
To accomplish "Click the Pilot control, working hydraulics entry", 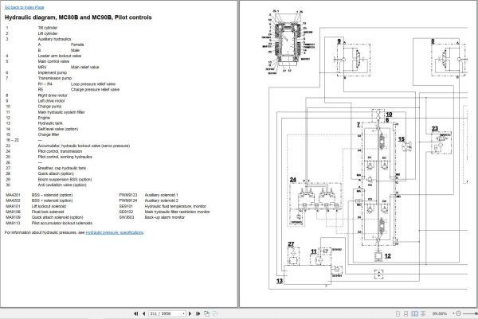I will coord(65,157).
